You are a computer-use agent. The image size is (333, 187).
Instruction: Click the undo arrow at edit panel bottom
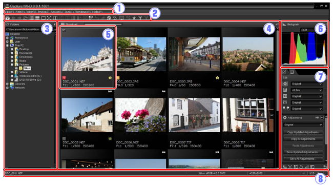[325, 167]
